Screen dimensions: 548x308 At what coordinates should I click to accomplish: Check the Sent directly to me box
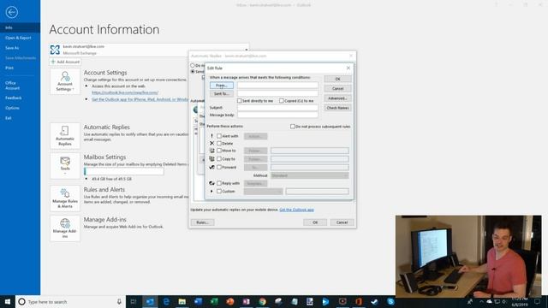(240, 101)
